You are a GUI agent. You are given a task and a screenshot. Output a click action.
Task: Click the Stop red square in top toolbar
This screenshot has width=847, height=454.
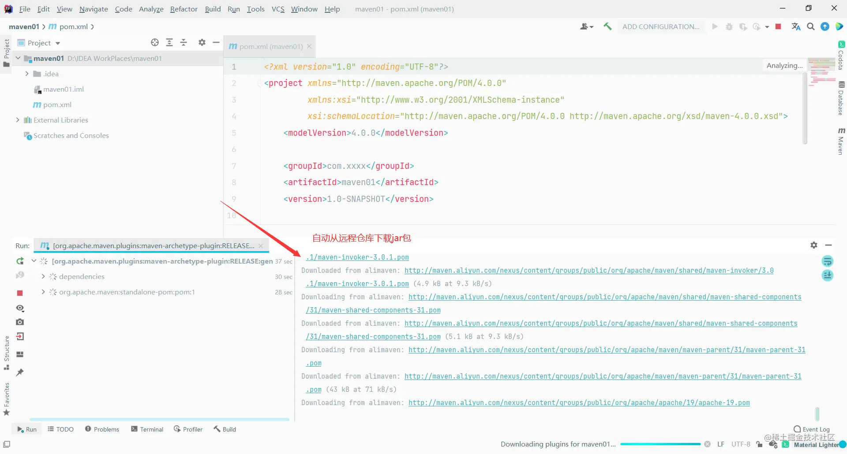point(778,26)
